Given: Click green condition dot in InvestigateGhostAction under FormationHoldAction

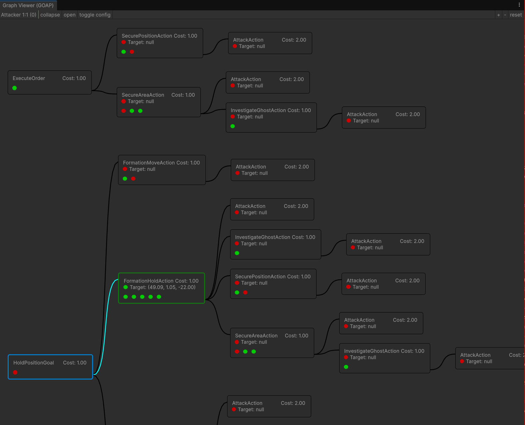Looking at the screenshot, I should point(237,253).
